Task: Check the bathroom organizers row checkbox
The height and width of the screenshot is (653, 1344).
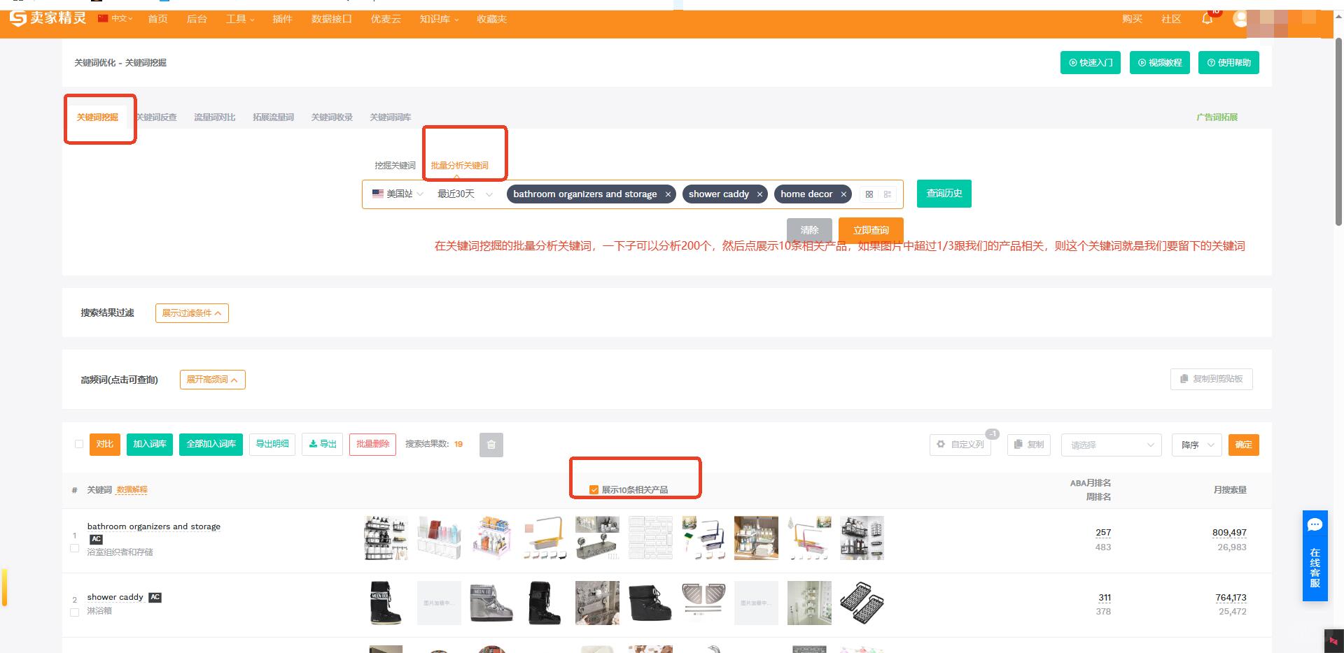Action: (75, 548)
